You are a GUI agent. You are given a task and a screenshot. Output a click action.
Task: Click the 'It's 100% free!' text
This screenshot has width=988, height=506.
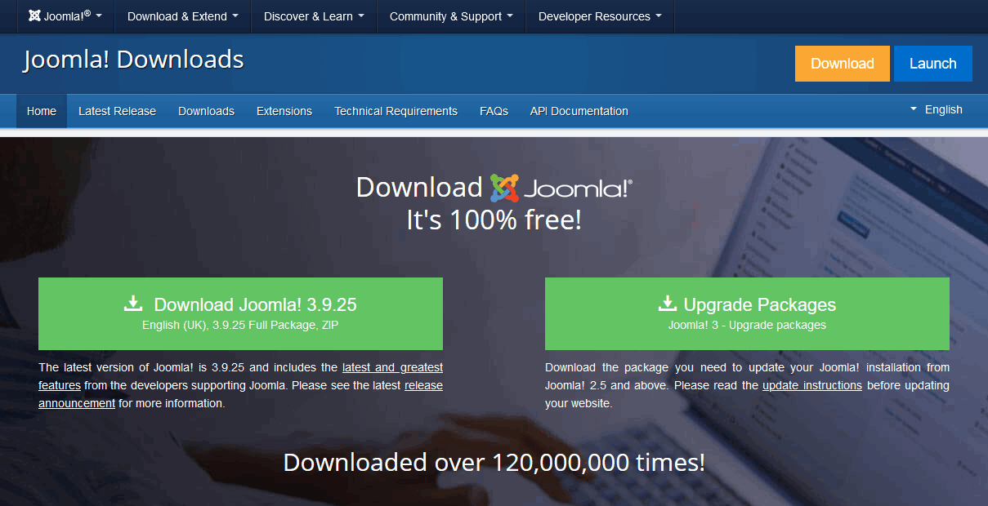494,220
